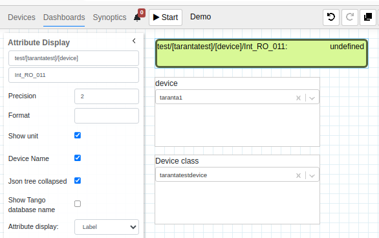Open the notifications bell icon
This screenshot has height=238, width=379.
click(x=137, y=17)
